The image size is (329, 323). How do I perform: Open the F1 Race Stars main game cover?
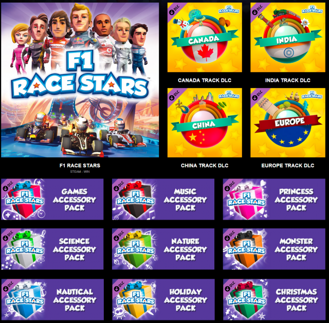click(80, 80)
